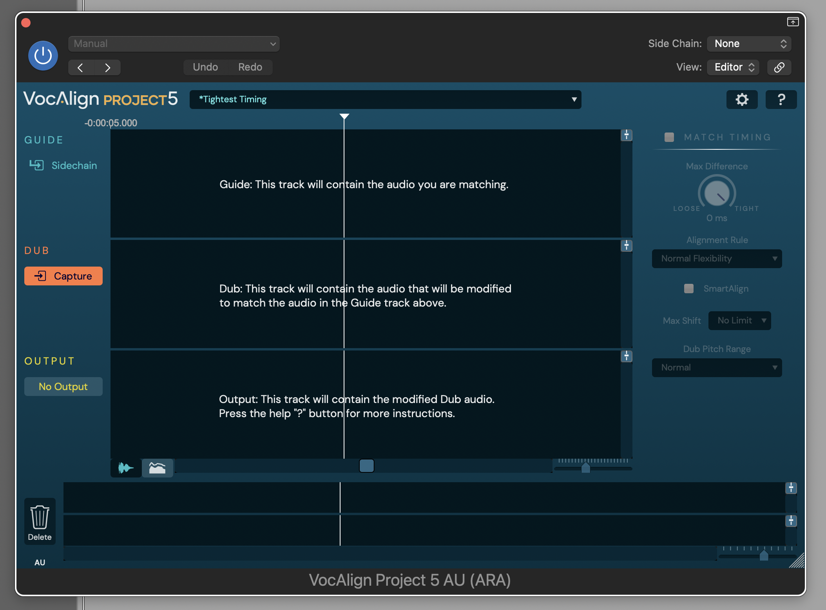This screenshot has height=610, width=826.
Task: Open the Tightest Timing preset dropdown
Action: pyautogui.click(x=386, y=99)
